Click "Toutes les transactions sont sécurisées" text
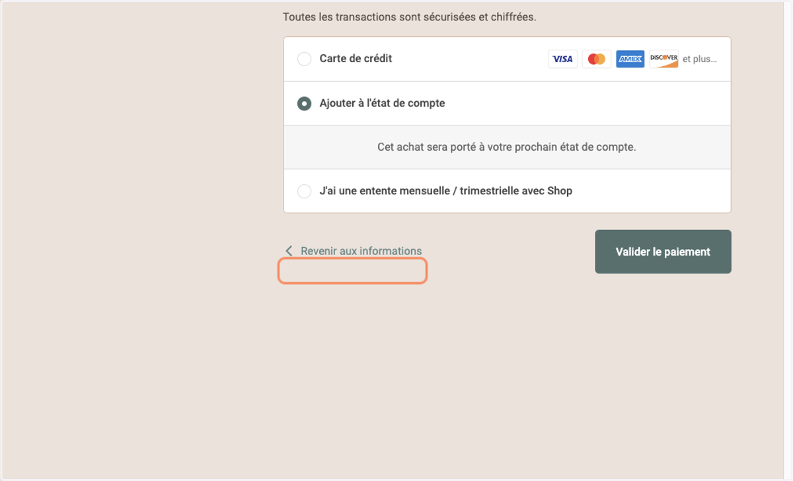This screenshot has height=481, width=793. pyautogui.click(x=410, y=17)
